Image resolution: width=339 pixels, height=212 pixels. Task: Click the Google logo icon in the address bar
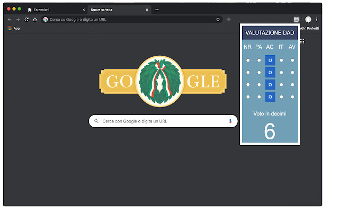[46, 20]
